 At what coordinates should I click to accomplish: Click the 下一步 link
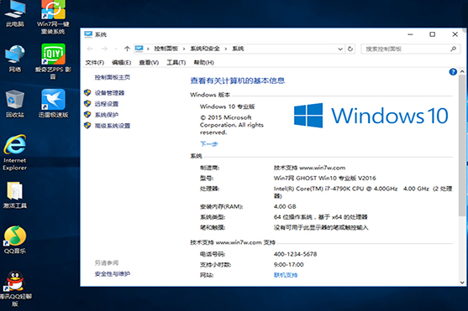(208, 144)
